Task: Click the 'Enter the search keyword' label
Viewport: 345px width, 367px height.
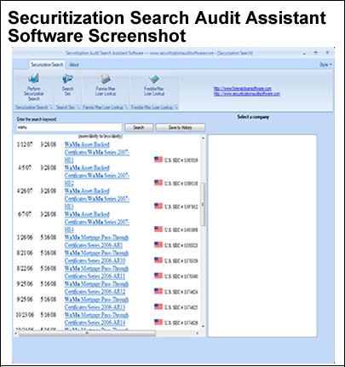Action: pyautogui.click(x=37, y=119)
